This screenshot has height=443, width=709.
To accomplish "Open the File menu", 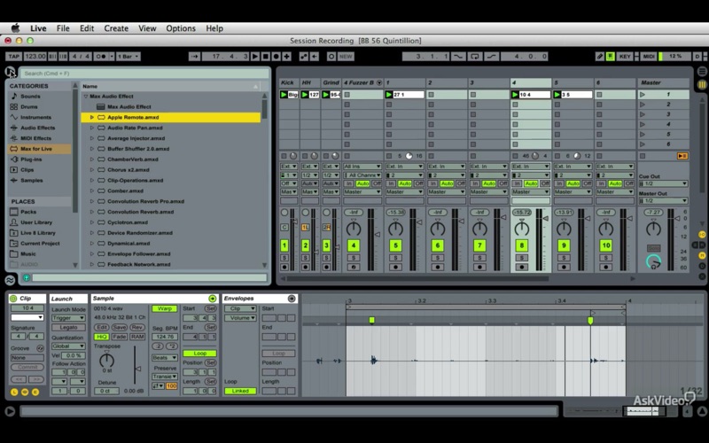I will 63,28.
